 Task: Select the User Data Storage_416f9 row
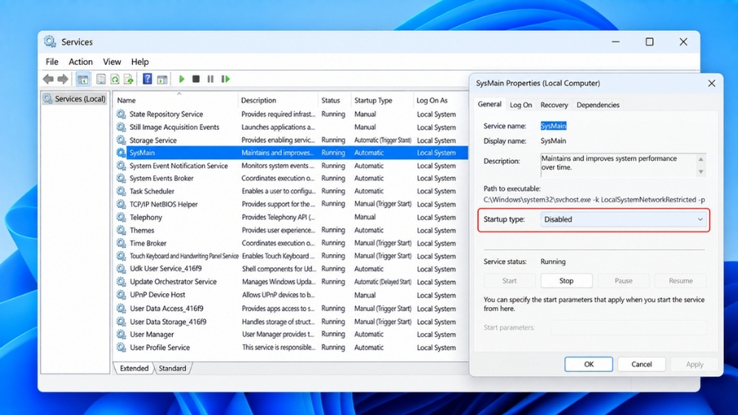point(292,322)
